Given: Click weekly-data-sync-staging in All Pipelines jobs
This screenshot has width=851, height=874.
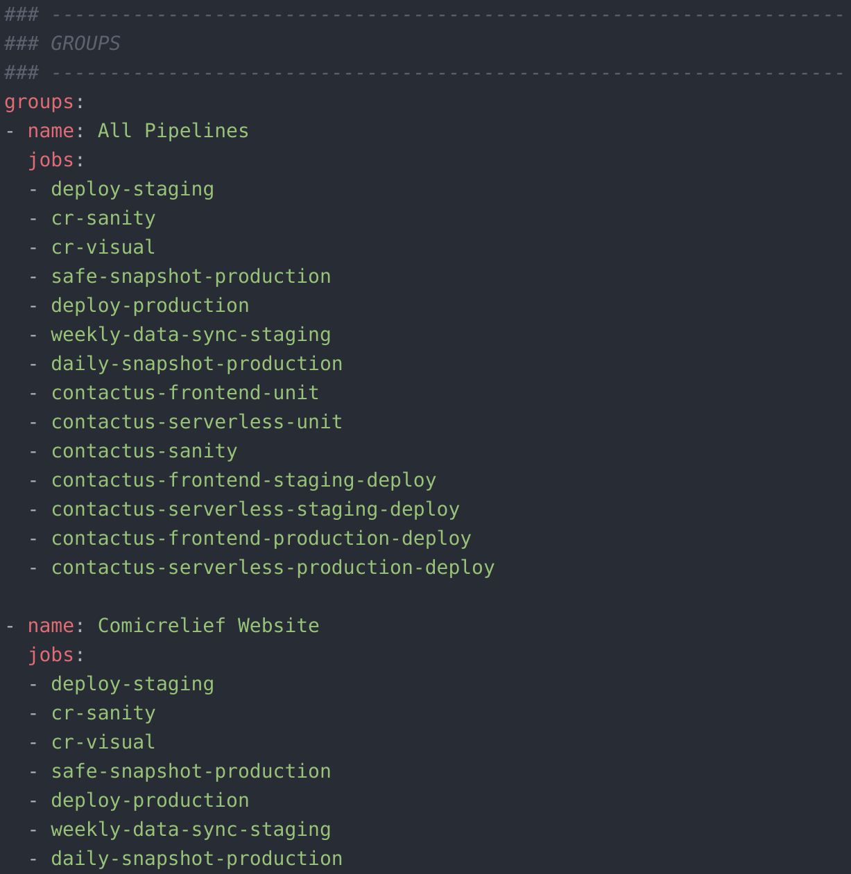Looking at the screenshot, I should pyautogui.click(x=191, y=335).
